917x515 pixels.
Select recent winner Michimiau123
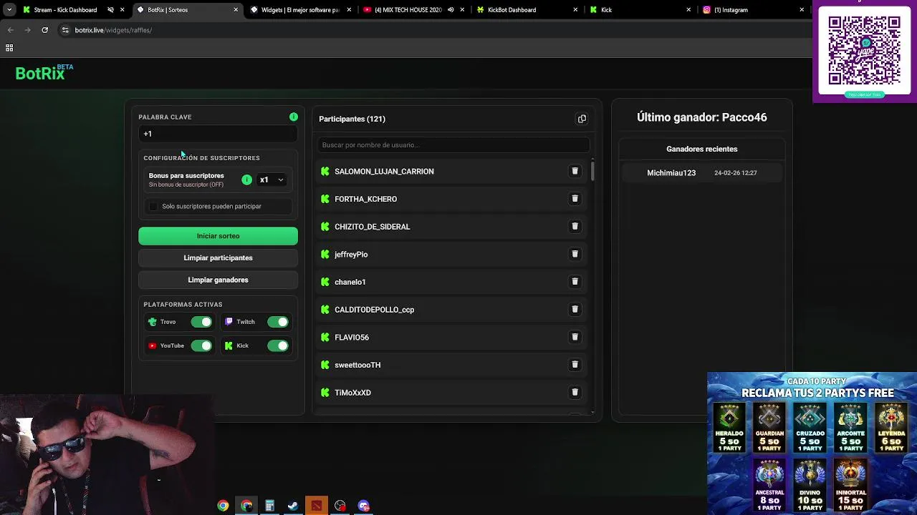click(x=702, y=172)
